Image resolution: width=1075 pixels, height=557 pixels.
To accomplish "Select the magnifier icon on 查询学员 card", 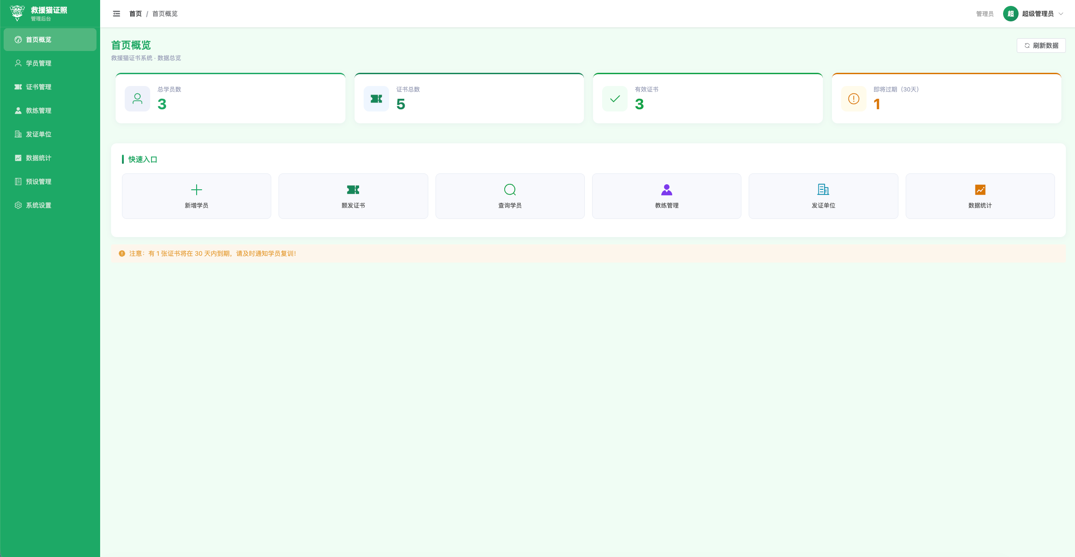I will tap(510, 190).
